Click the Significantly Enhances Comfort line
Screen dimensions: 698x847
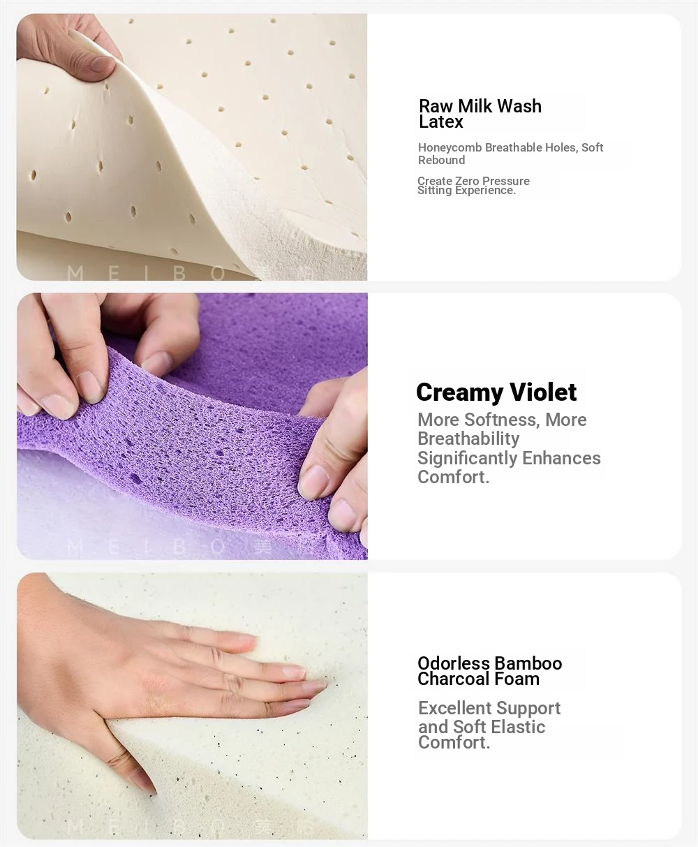(x=509, y=467)
